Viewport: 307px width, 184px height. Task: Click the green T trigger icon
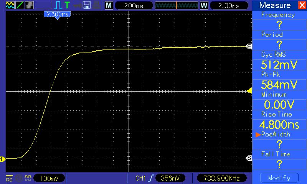point(67,5)
